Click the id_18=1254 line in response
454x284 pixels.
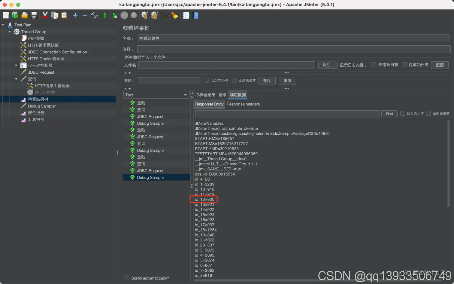(206, 230)
